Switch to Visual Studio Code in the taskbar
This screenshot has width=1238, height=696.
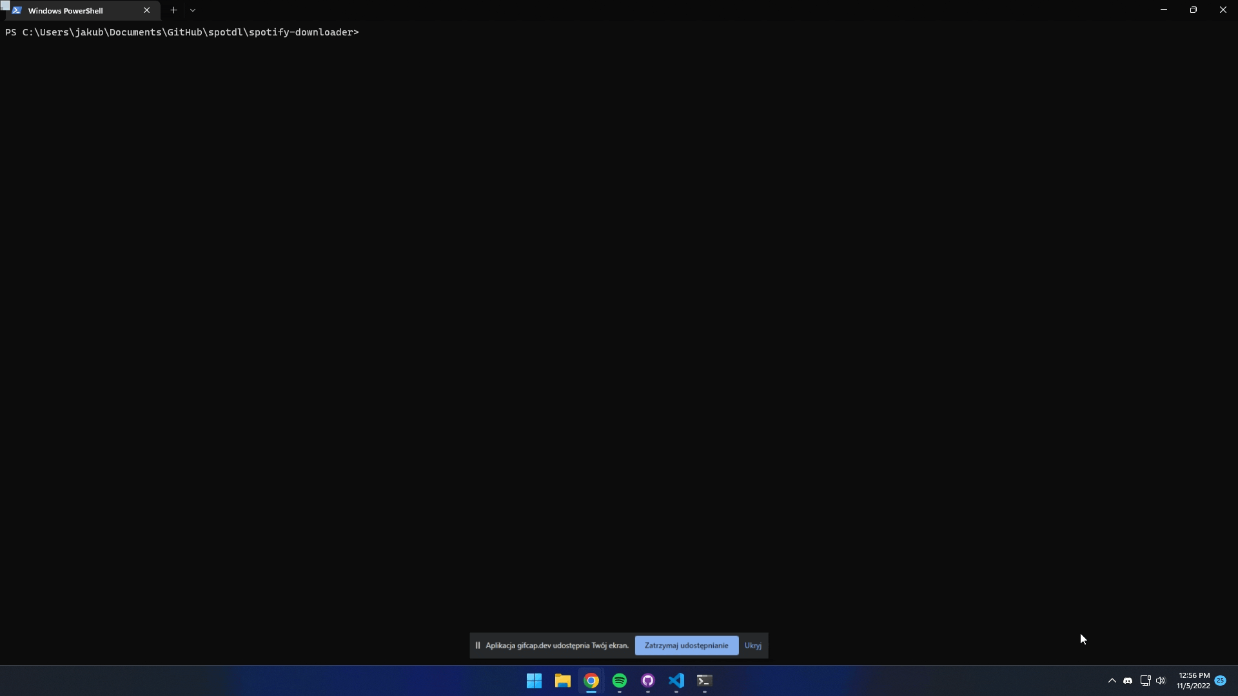(x=676, y=681)
